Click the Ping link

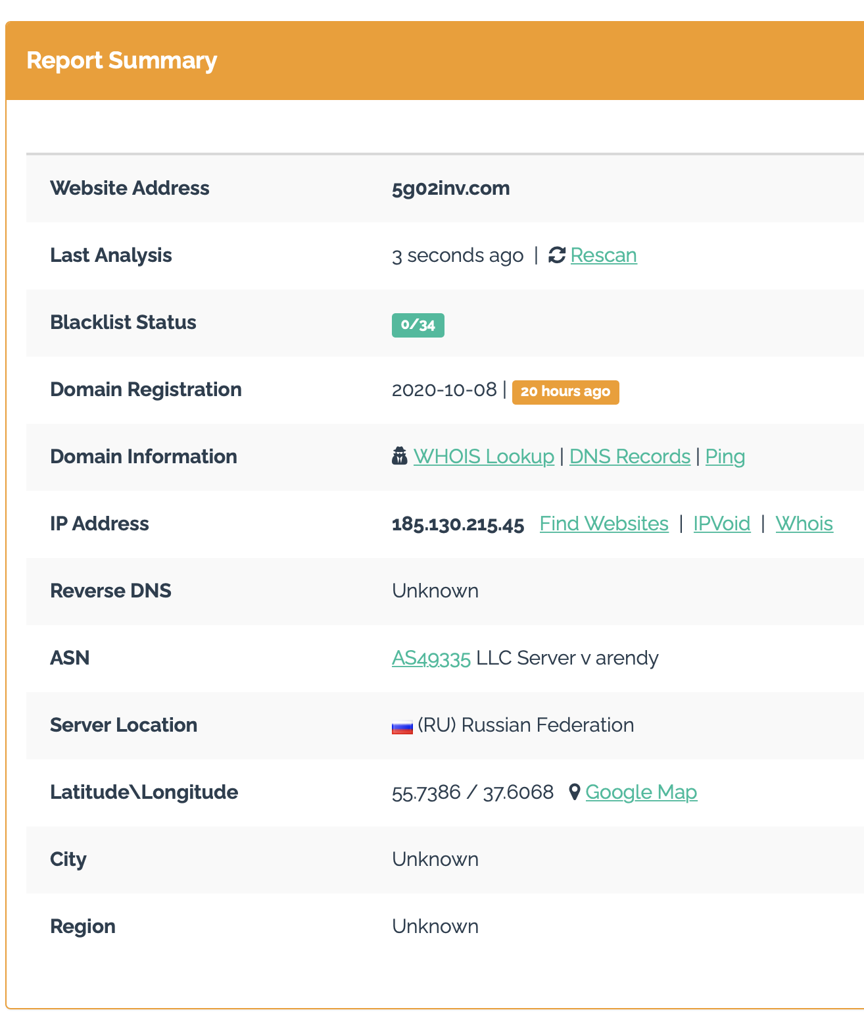[725, 457]
